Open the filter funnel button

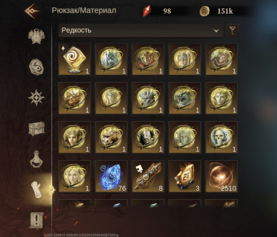(x=232, y=30)
